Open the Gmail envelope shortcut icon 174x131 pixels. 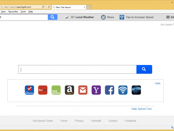83,90
